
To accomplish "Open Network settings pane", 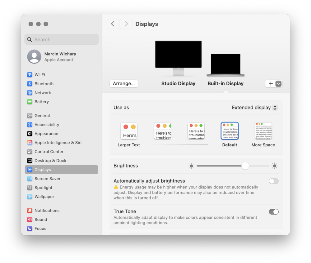I will 62,93.
